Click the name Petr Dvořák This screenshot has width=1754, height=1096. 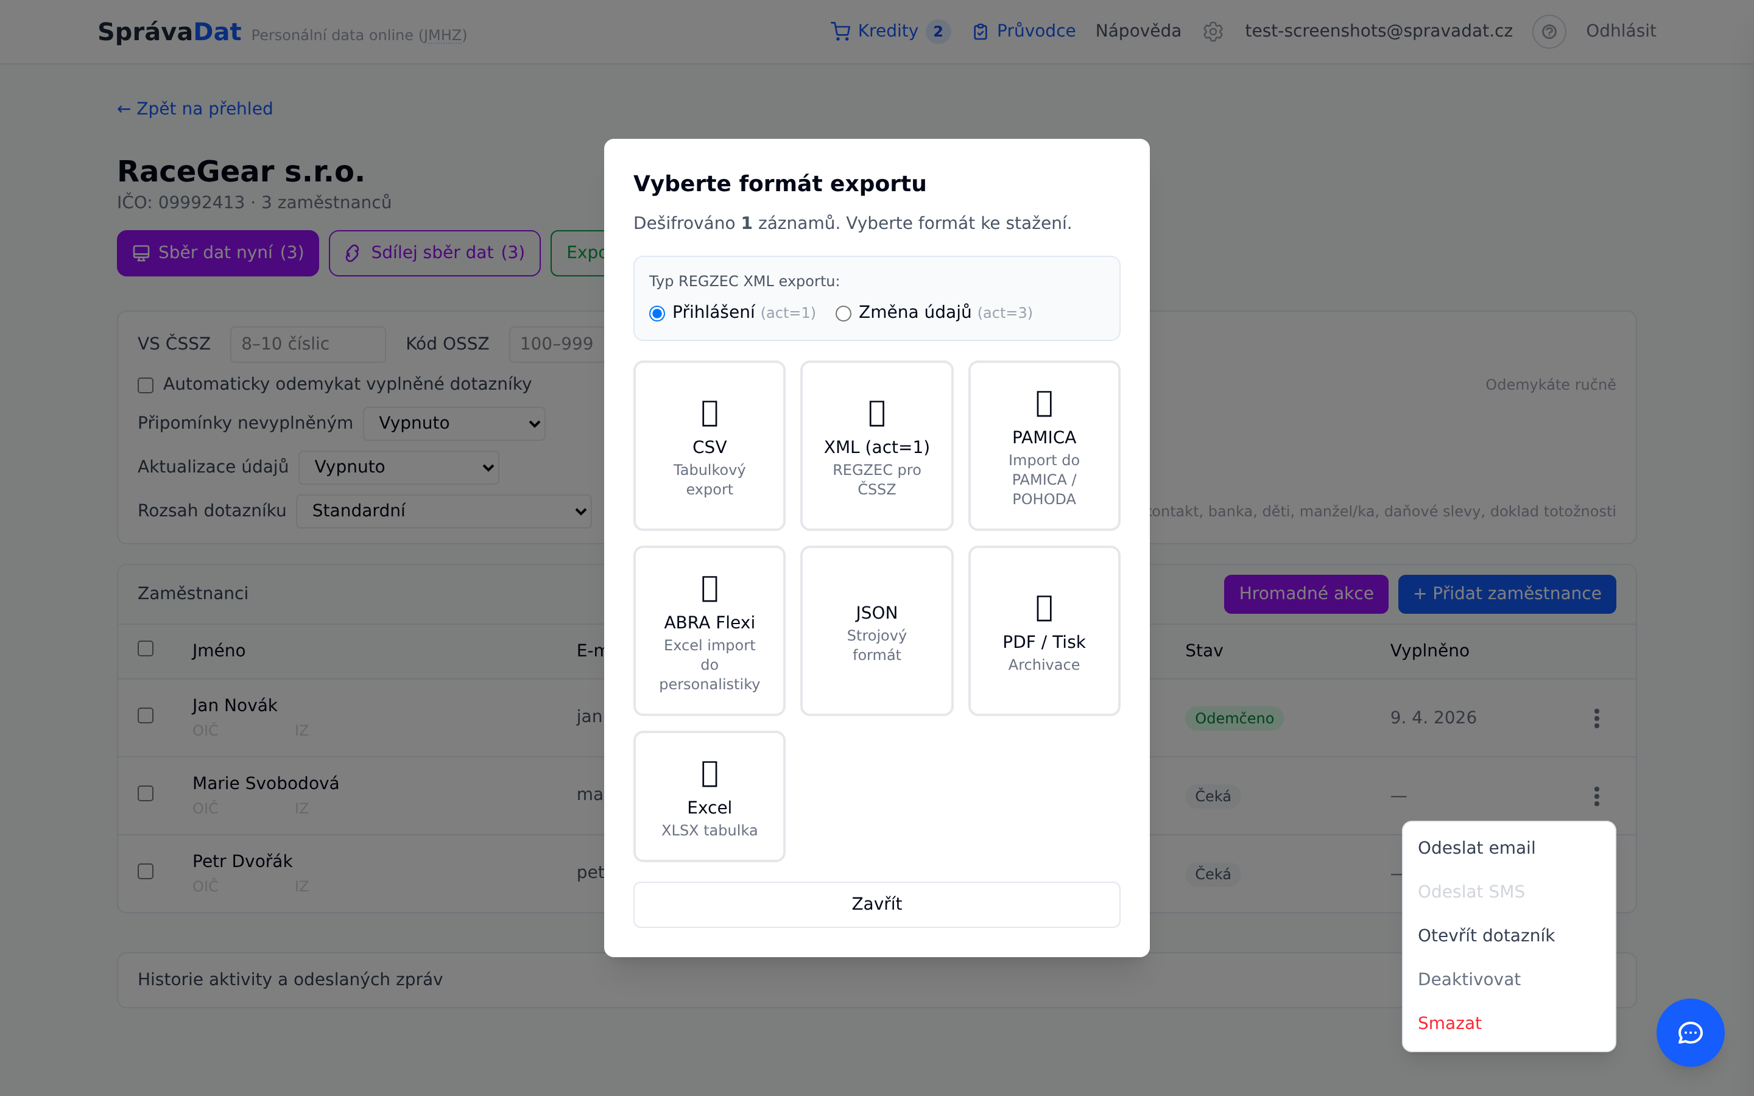pos(242,861)
